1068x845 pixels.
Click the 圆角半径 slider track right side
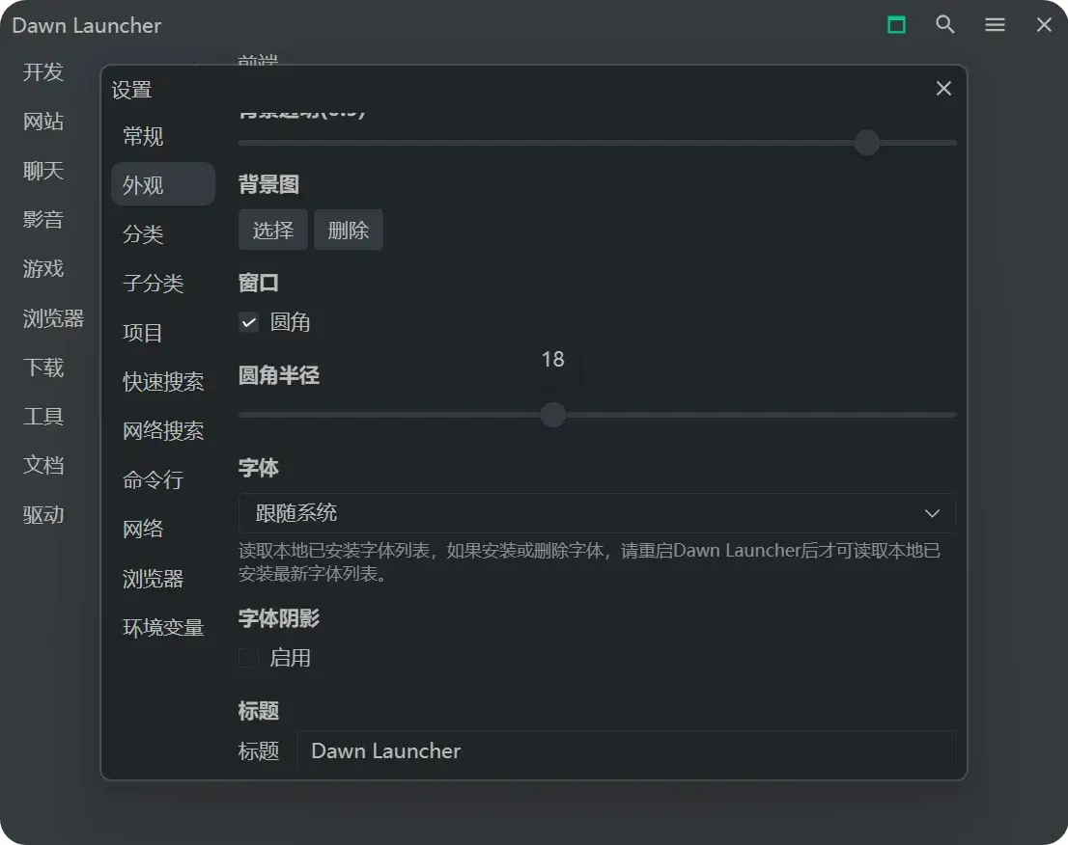(x=761, y=415)
